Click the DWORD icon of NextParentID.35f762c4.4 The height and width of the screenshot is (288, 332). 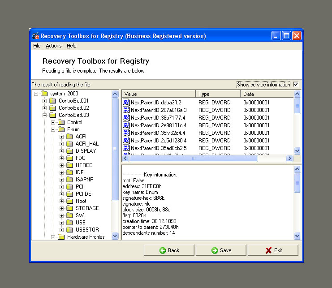(126, 133)
